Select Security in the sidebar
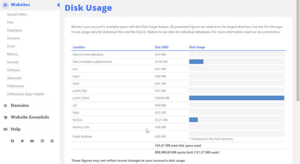 (13, 62)
